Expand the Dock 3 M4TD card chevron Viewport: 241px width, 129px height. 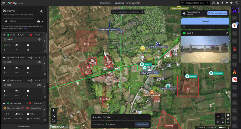44,41
